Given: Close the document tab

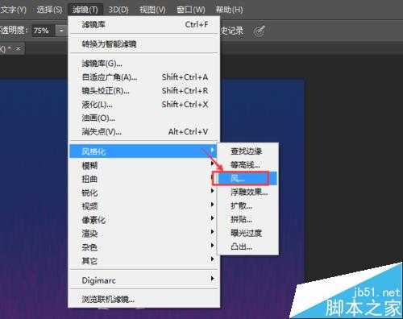Looking at the screenshot, I should [19, 48].
